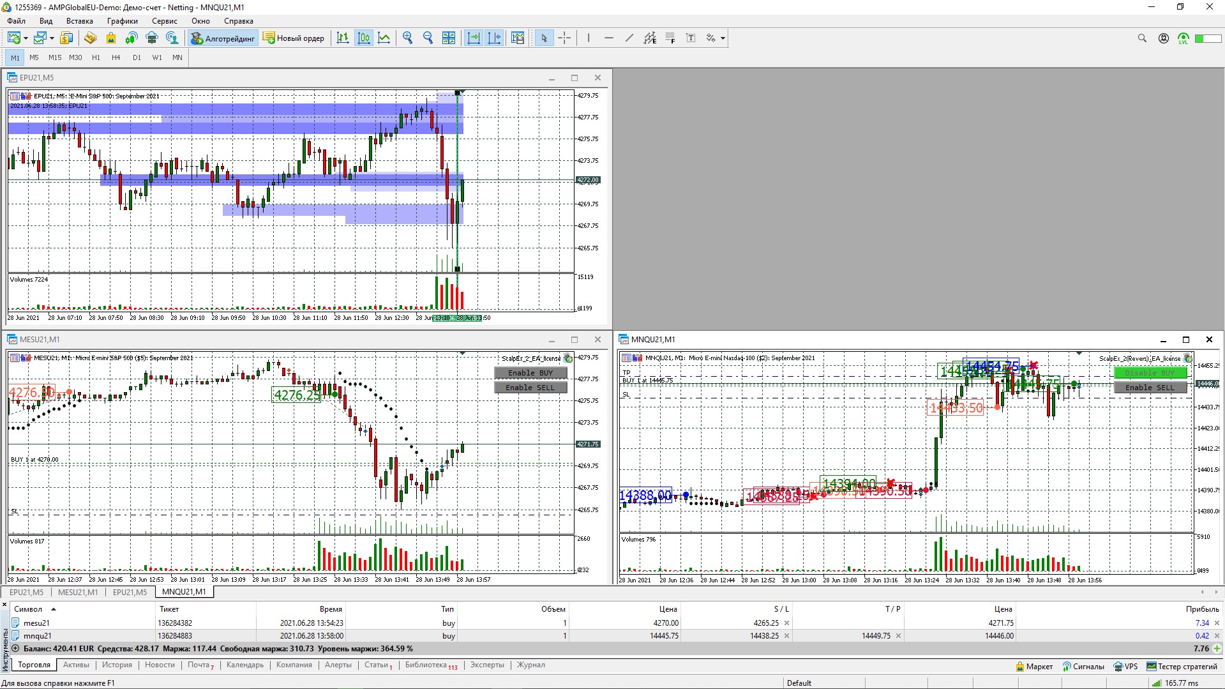Click Enable SELL on MESU21 chart
1225x689 pixels.
pos(530,388)
